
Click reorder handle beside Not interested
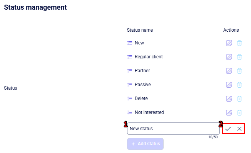point(130,112)
